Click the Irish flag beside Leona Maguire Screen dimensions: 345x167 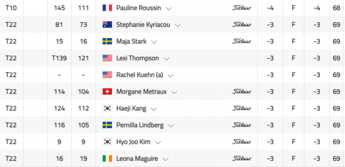coord(107,158)
